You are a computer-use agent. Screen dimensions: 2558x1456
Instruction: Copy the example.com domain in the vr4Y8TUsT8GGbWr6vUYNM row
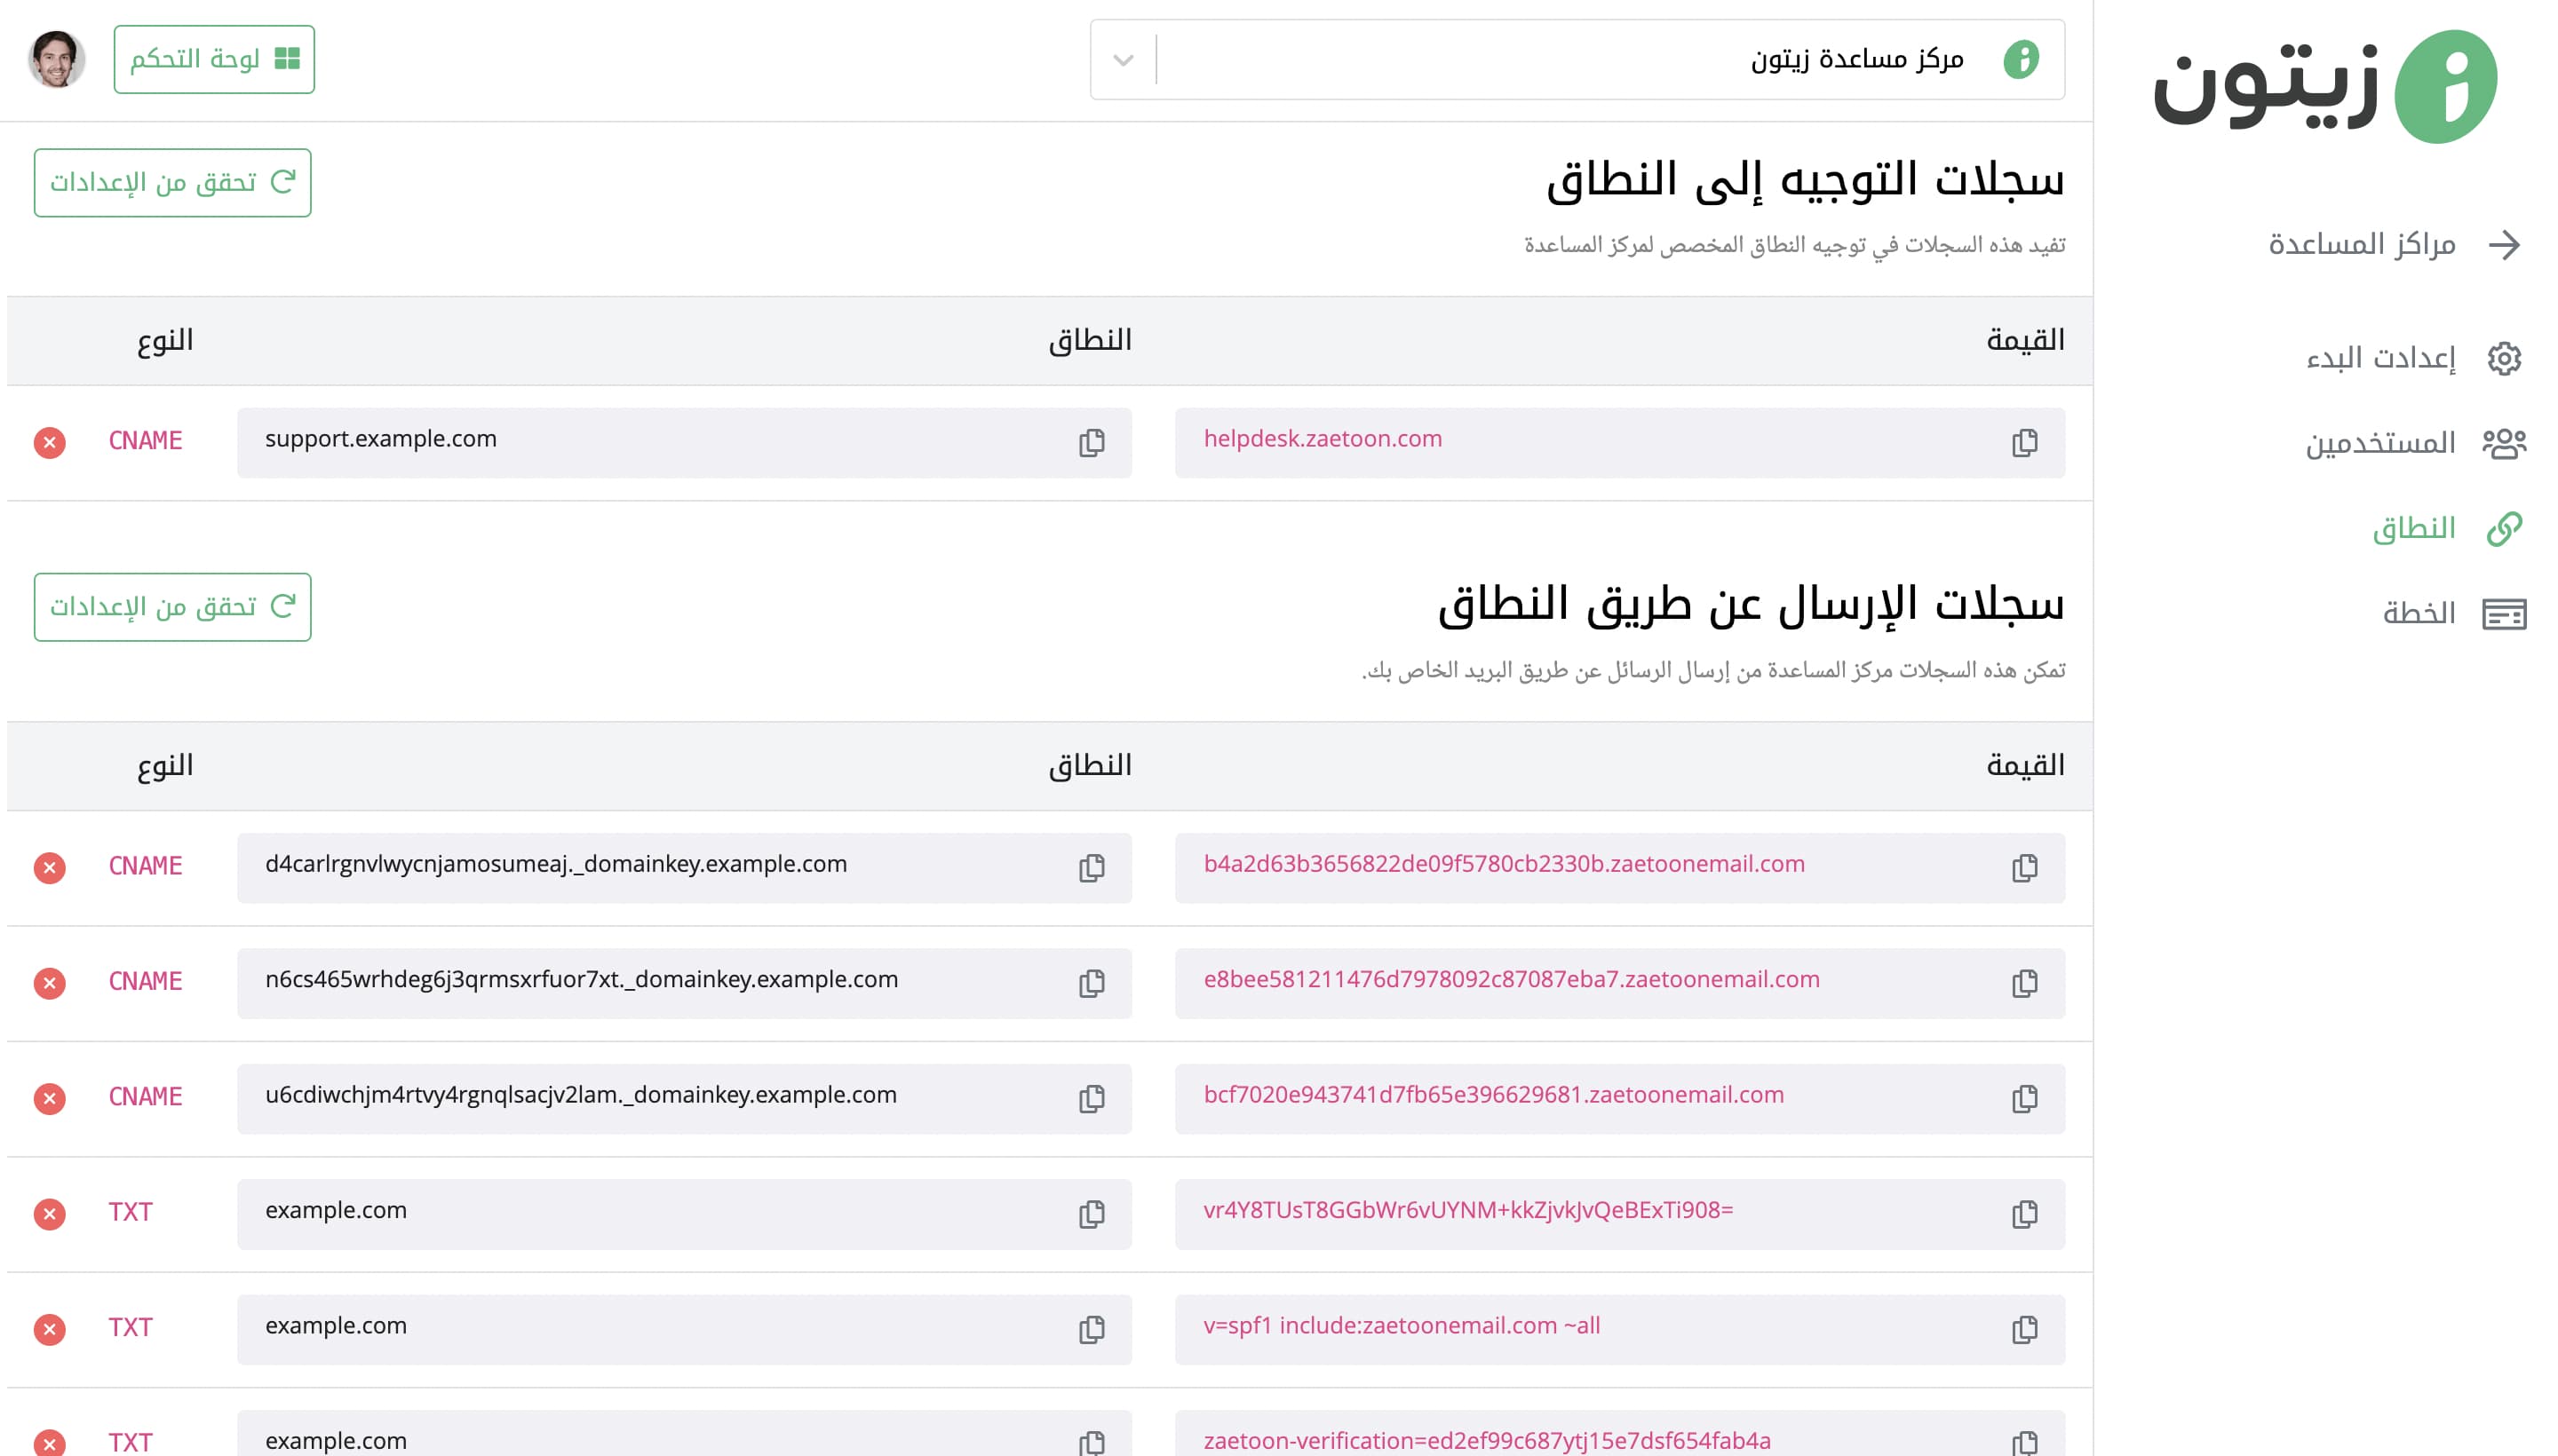(1092, 1213)
